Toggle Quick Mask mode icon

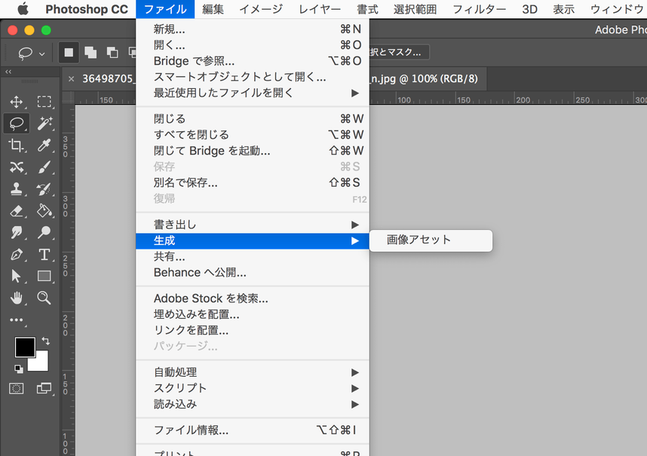(x=17, y=388)
